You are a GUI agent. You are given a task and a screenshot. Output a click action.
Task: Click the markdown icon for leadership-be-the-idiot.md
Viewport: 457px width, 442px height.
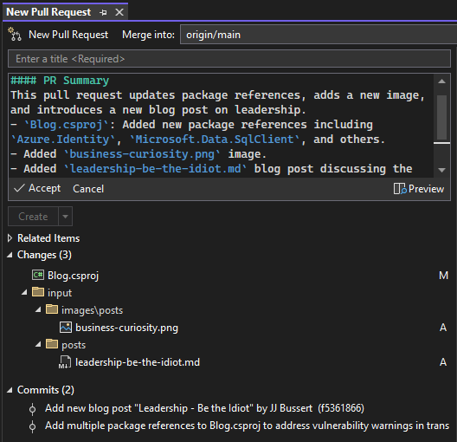[65, 362]
